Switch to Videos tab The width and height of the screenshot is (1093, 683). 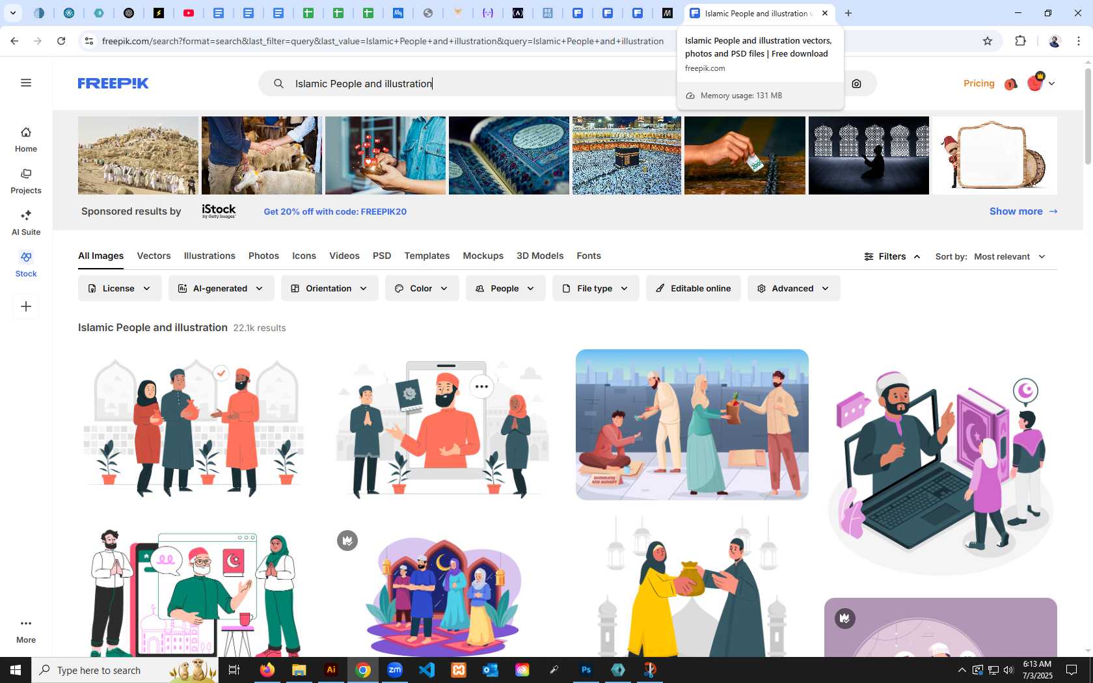[344, 256]
